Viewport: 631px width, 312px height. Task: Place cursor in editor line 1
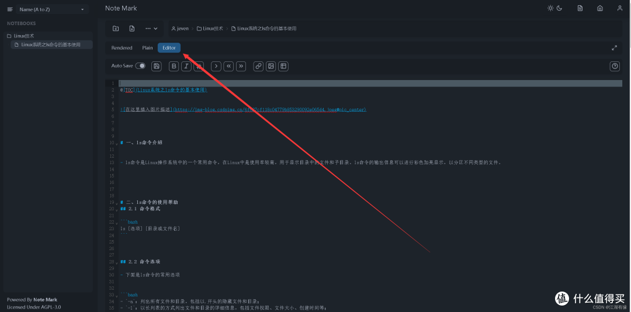[x=370, y=84]
